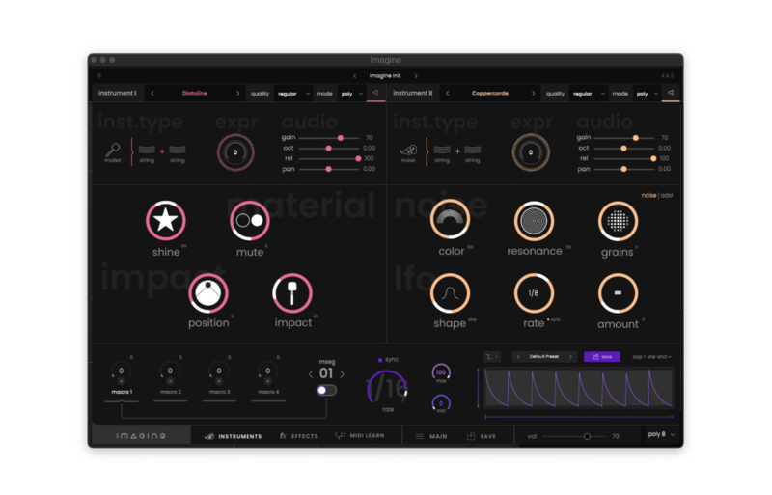Screen dimensions: 772x495
Task: Open instrument II mode poly dropdown
Action: (x=647, y=94)
